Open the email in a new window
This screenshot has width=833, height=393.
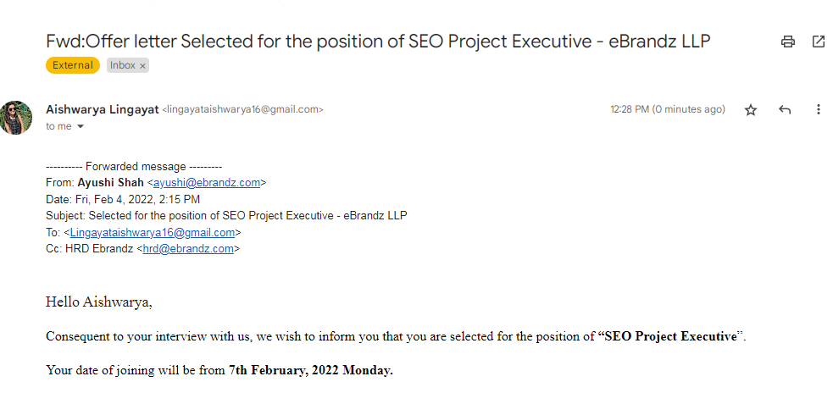pos(818,42)
